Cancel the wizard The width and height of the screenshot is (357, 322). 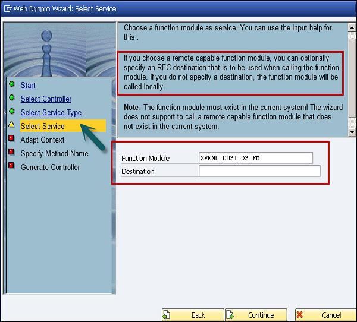point(326,315)
